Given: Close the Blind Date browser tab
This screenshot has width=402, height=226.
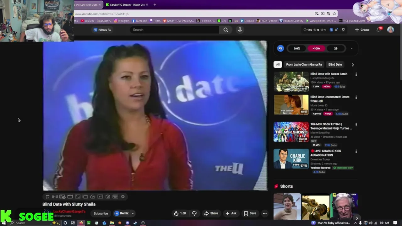Looking at the screenshot, I should tap(100, 5).
